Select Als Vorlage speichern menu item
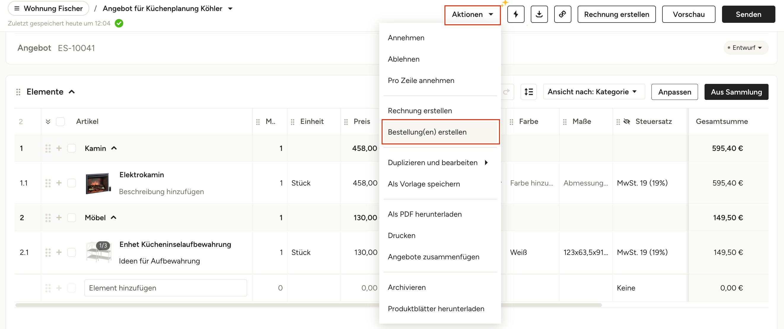This screenshot has width=784, height=329. pyautogui.click(x=440, y=184)
